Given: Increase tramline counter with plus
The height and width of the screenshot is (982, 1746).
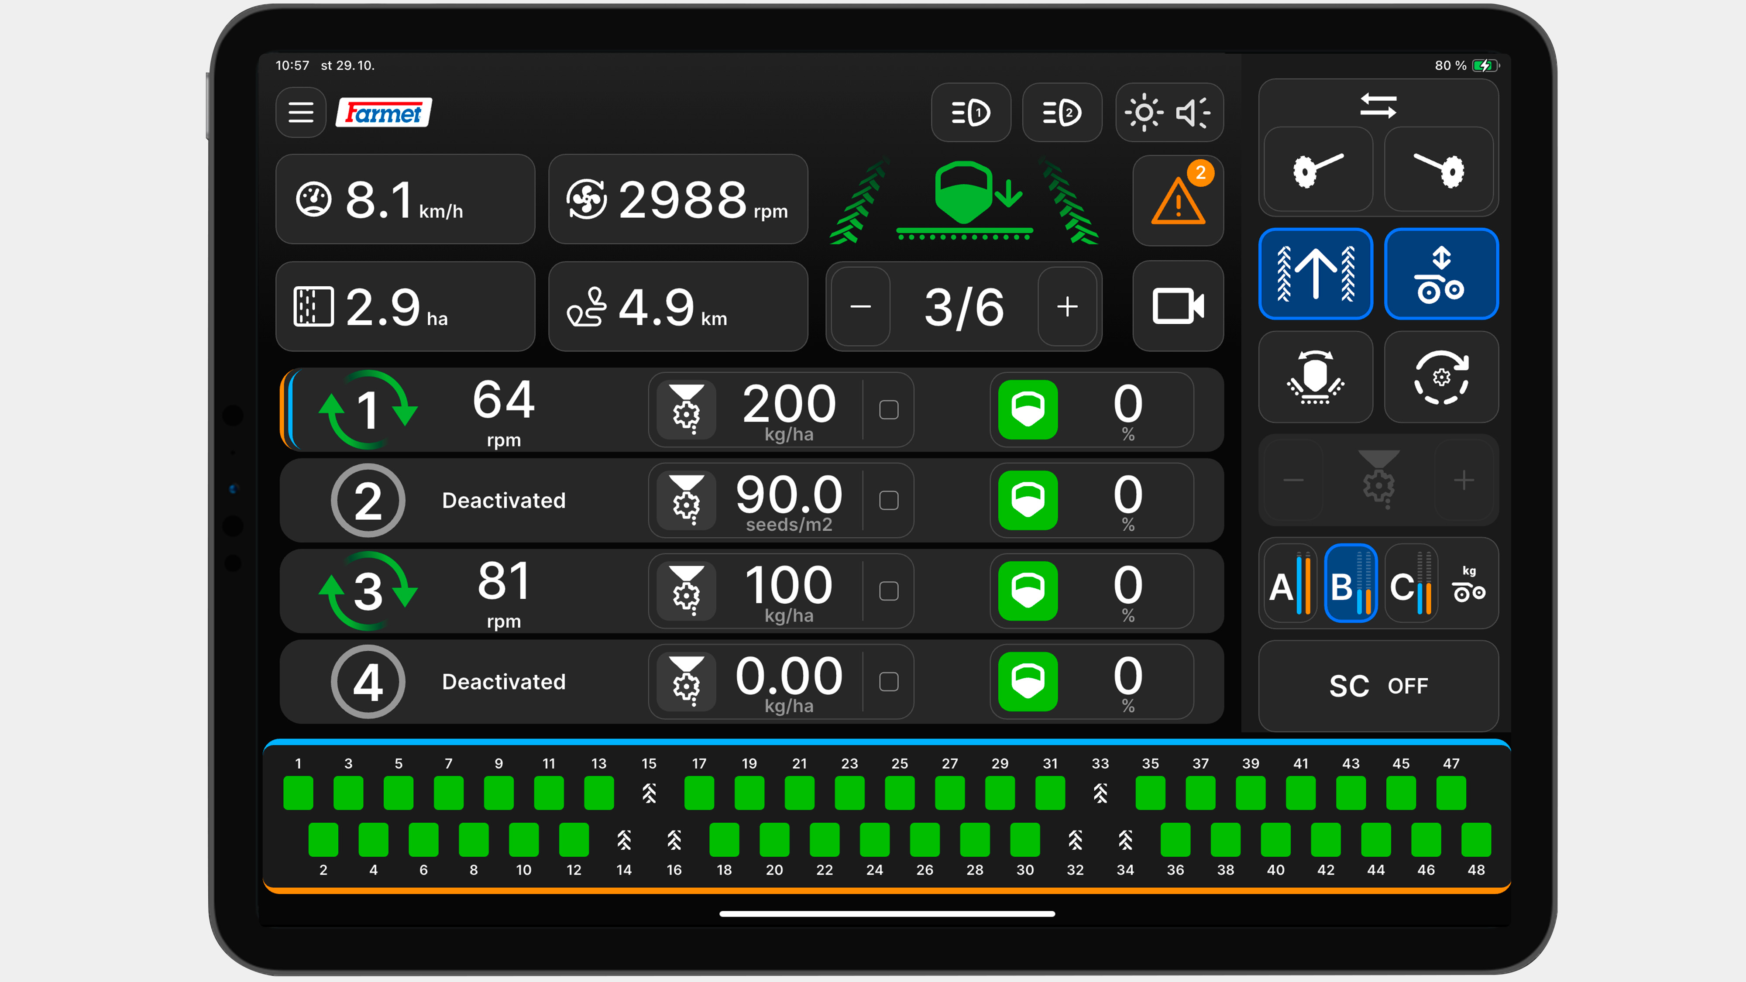Looking at the screenshot, I should [1067, 306].
